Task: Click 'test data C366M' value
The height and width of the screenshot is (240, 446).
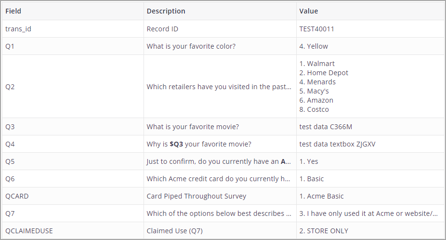Action: point(326,127)
